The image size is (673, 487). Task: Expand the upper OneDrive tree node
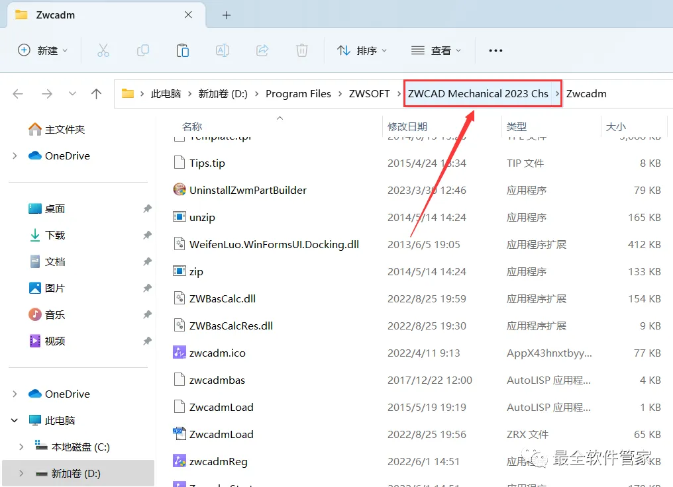click(15, 155)
